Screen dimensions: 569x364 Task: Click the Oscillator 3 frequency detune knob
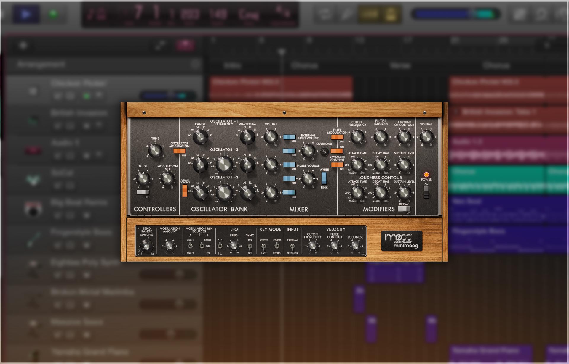pyautogui.click(x=224, y=192)
